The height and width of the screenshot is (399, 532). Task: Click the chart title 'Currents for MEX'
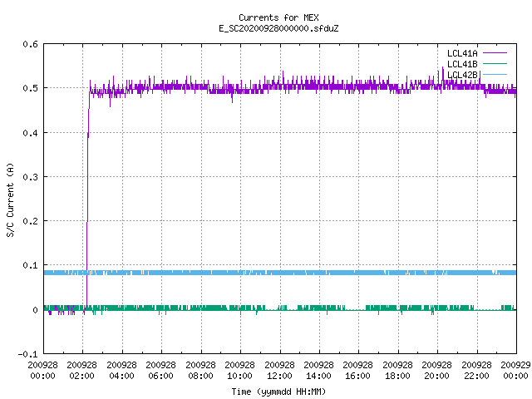(278, 17)
